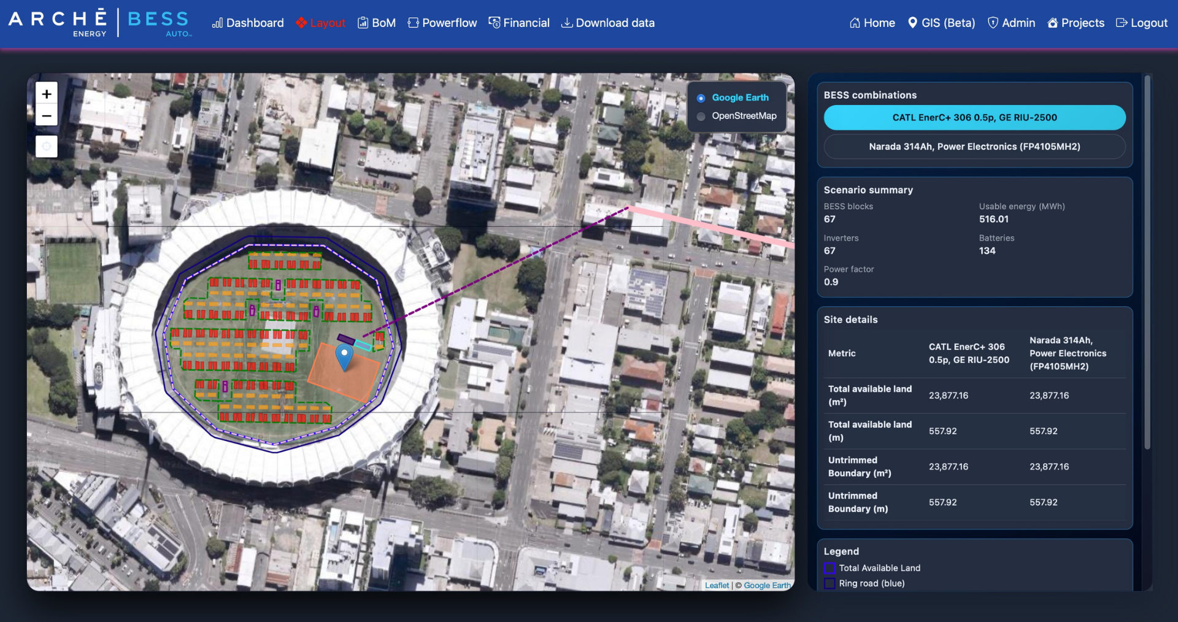Open the Projects list

1076,23
